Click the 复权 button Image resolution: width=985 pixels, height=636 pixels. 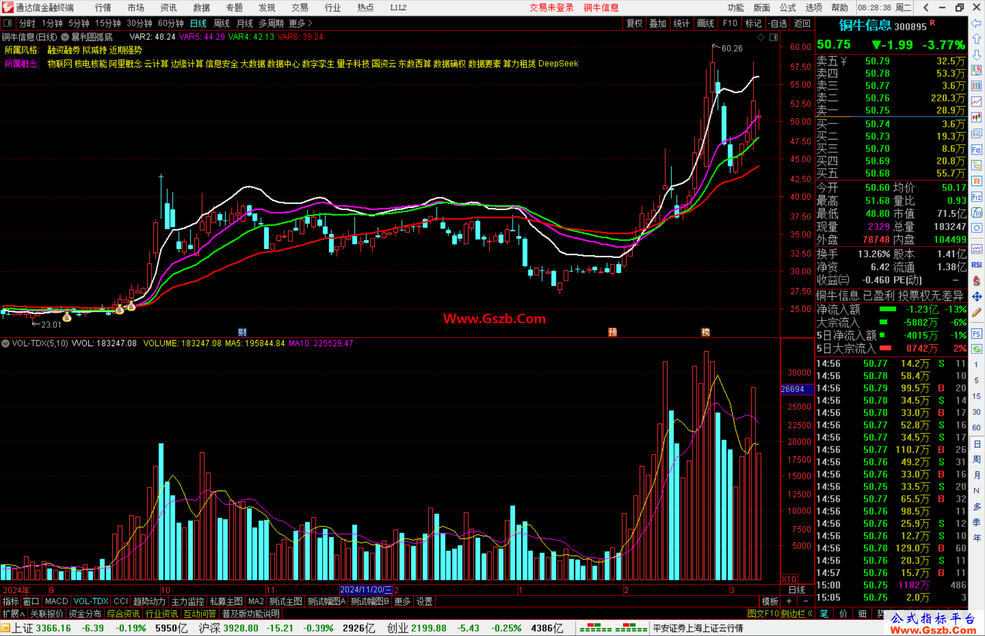click(634, 23)
